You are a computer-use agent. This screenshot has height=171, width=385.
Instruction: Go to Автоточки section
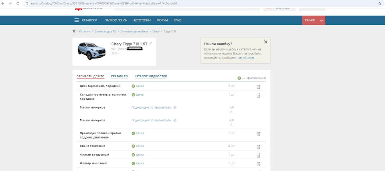coord(142,20)
